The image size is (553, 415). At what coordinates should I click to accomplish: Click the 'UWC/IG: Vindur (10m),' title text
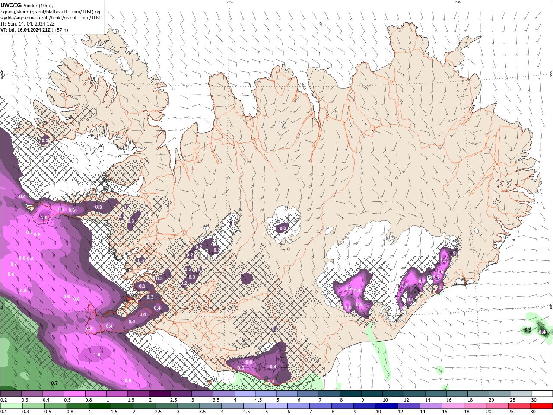click(x=27, y=5)
